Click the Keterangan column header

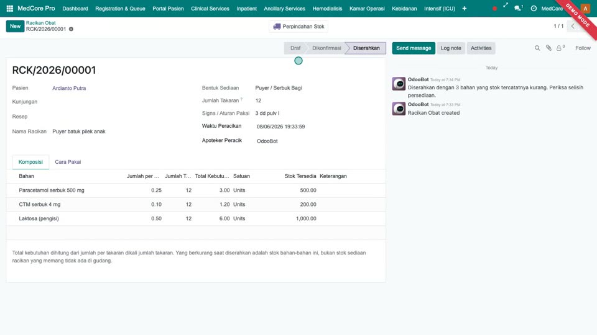(333, 176)
